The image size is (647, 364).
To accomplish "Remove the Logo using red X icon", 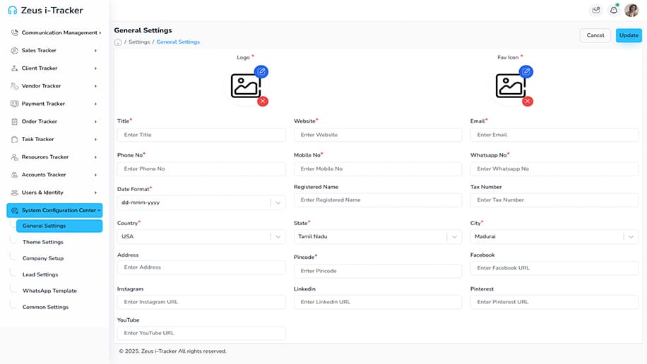I will (263, 102).
